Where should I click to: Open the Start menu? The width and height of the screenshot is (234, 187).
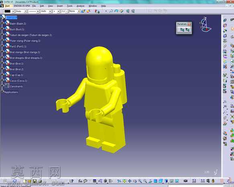(x=7, y=6)
